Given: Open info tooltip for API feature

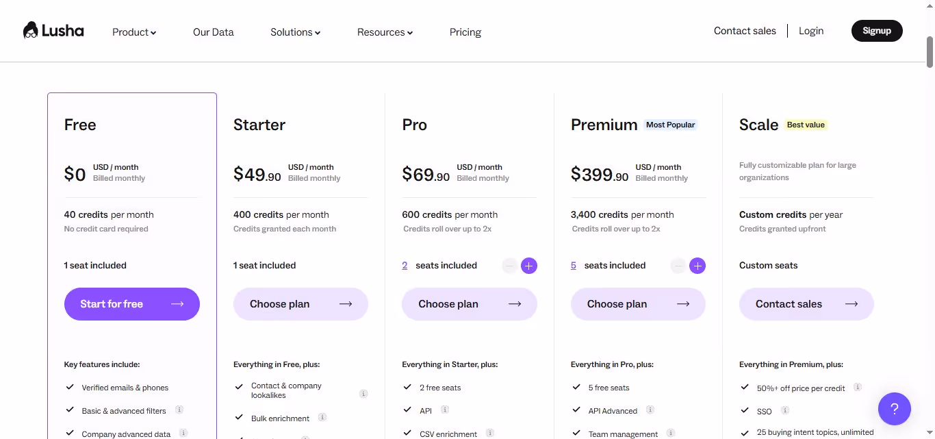Looking at the screenshot, I should [444, 410].
